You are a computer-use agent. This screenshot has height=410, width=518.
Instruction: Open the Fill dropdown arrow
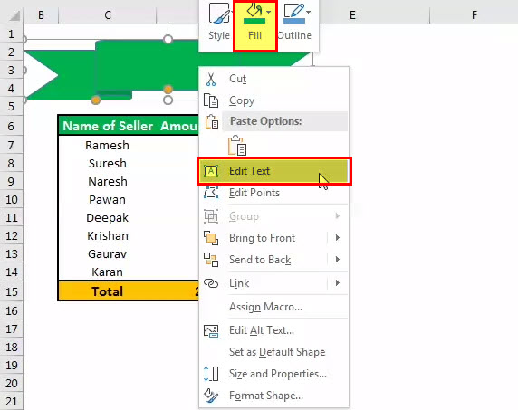(x=269, y=12)
